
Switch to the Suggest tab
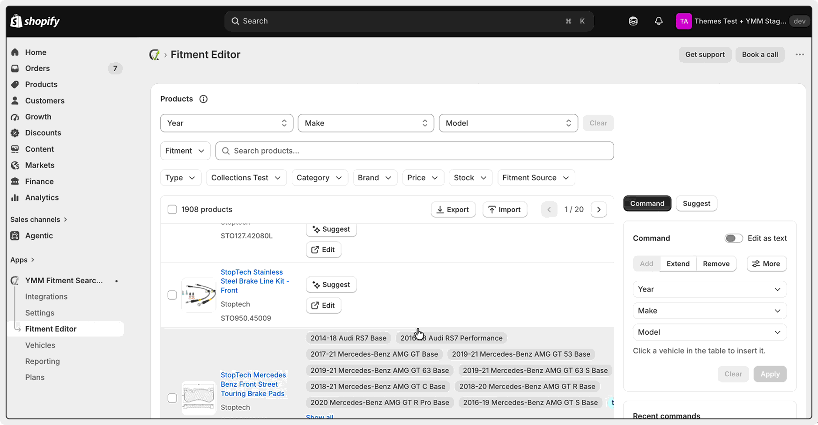point(696,204)
